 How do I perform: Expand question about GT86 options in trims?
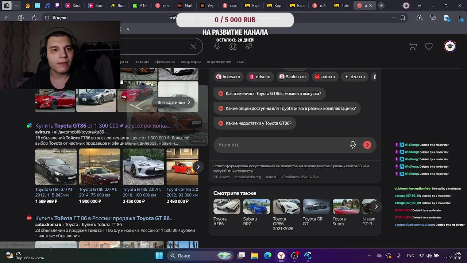[x=287, y=108]
